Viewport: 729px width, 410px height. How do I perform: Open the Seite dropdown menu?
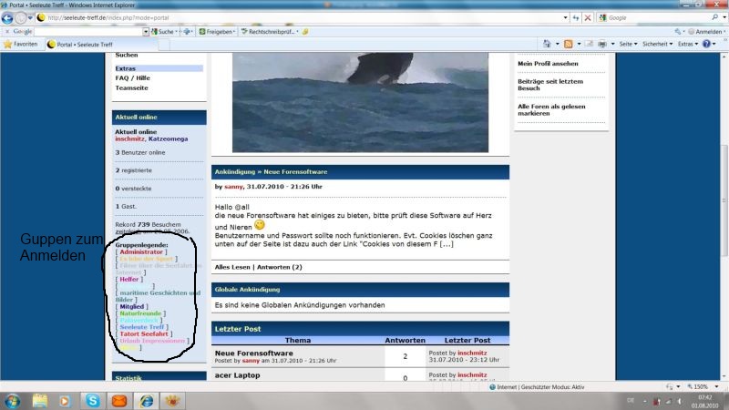coord(628,44)
